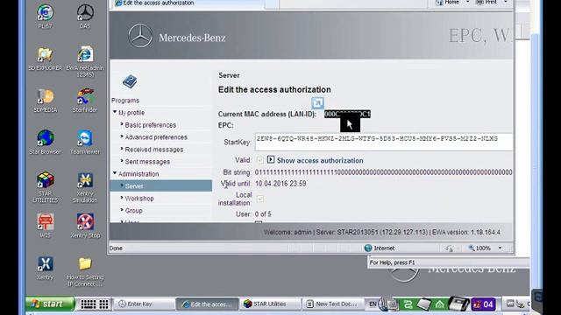Viewport: 561px width, 315px height.
Task: Launch the Xentry Simulation shortcut
Action: [x=85, y=187]
